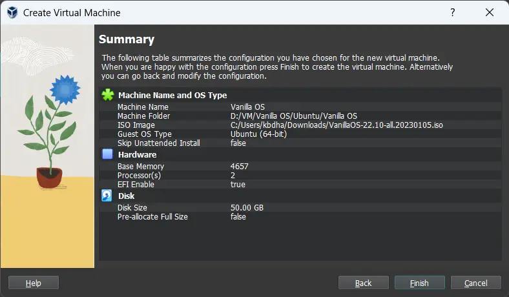Open the question mark help button

point(453,12)
